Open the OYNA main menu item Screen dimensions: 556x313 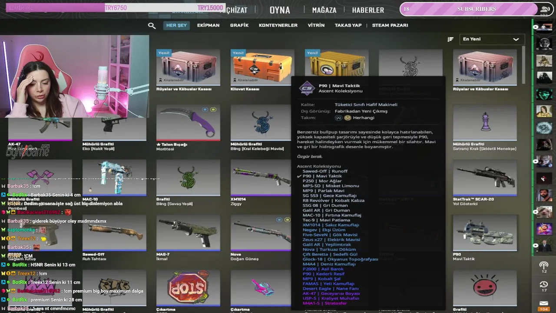280,10
